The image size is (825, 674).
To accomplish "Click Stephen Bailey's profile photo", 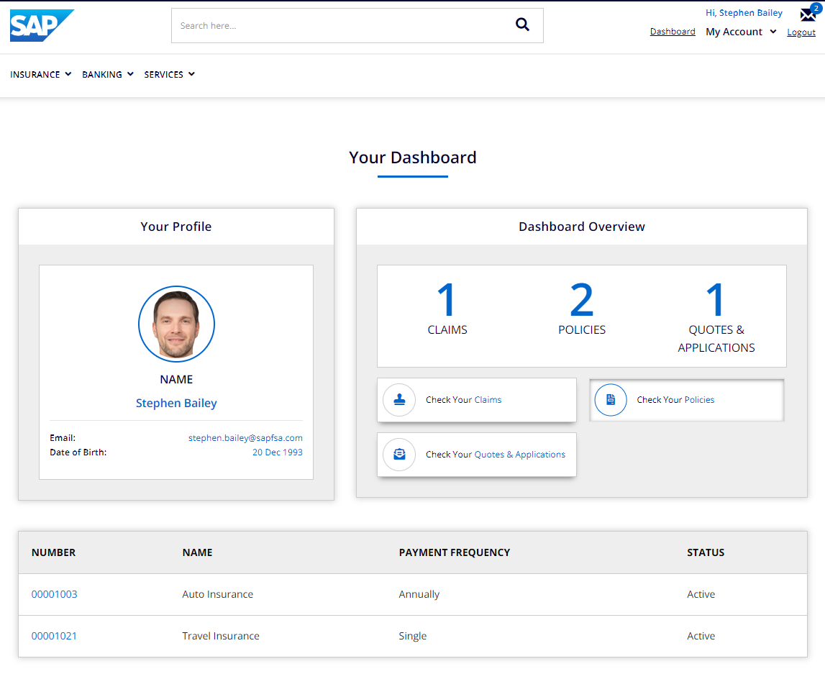I will [x=176, y=324].
